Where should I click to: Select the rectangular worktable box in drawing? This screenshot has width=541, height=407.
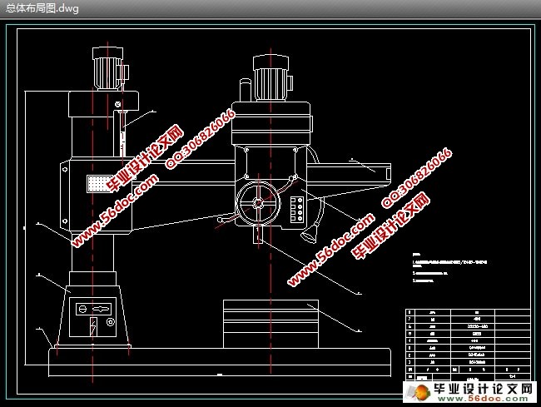coord(270,324)
